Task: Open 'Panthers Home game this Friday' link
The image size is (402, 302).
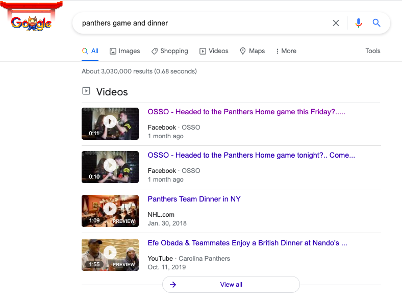Action: point(246,112)
